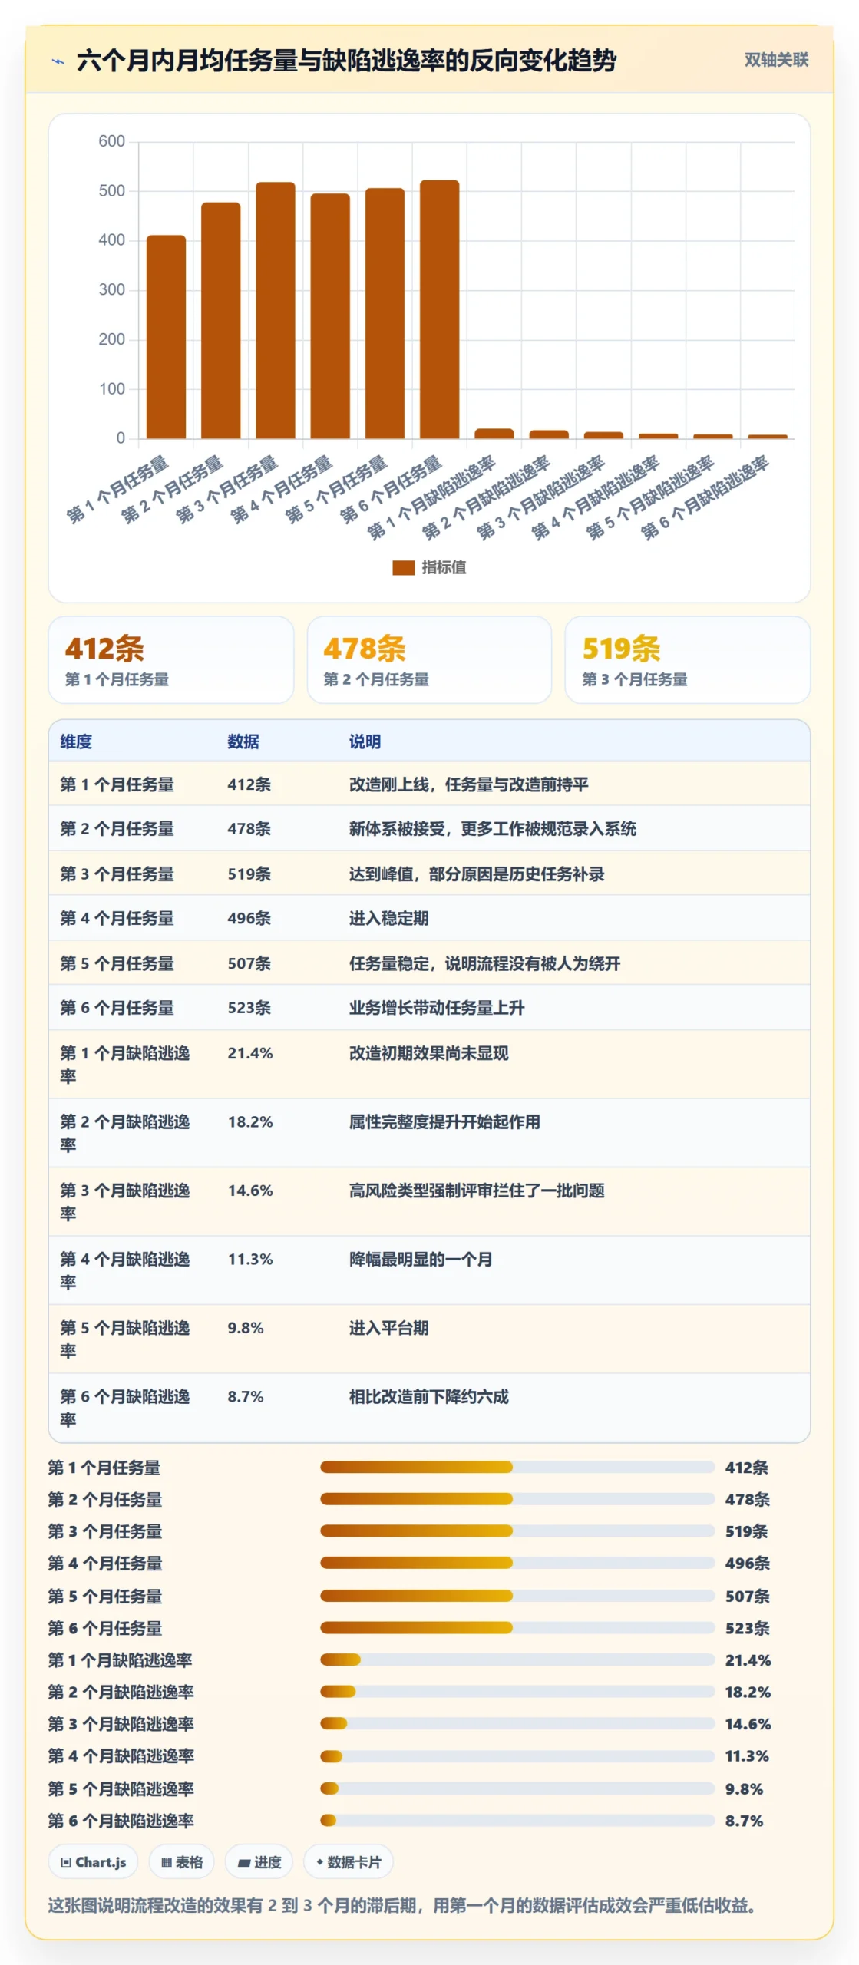Click the 维度 column header
Viewport: 859px width, 1965px height.
point(76,741)
